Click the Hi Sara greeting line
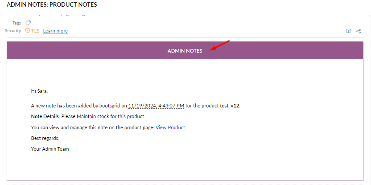This screenshot has width=371, height=185. point(39,91)
